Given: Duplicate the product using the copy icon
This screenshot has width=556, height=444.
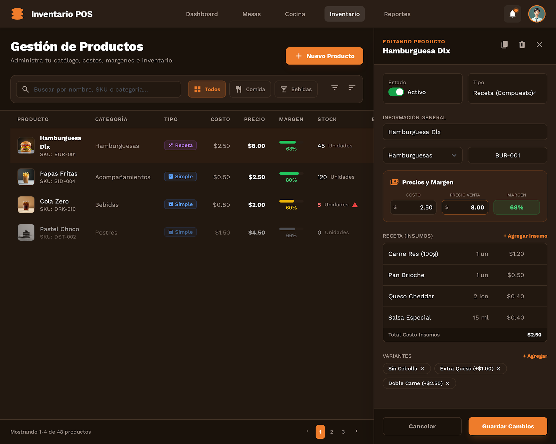Looking at the screenshot, I should pyautogui.click(x=505, y=44).
